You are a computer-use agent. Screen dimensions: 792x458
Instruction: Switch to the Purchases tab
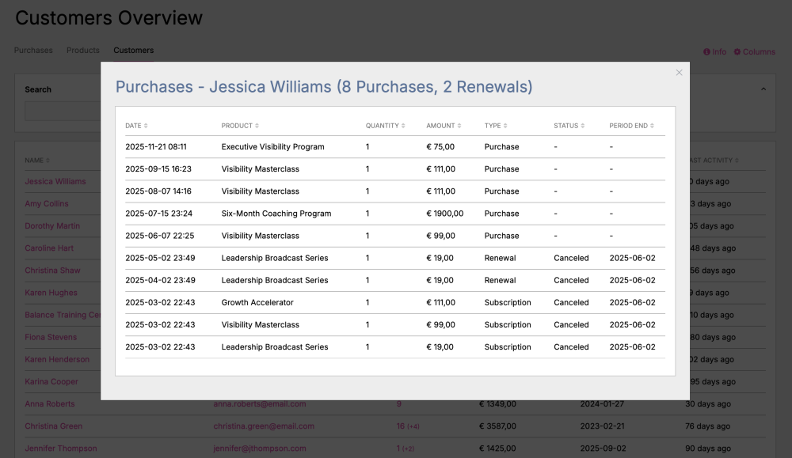coord(33,51)
